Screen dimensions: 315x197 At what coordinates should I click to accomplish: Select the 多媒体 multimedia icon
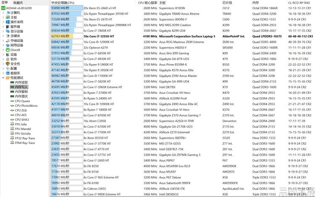[x=8, y=36]
